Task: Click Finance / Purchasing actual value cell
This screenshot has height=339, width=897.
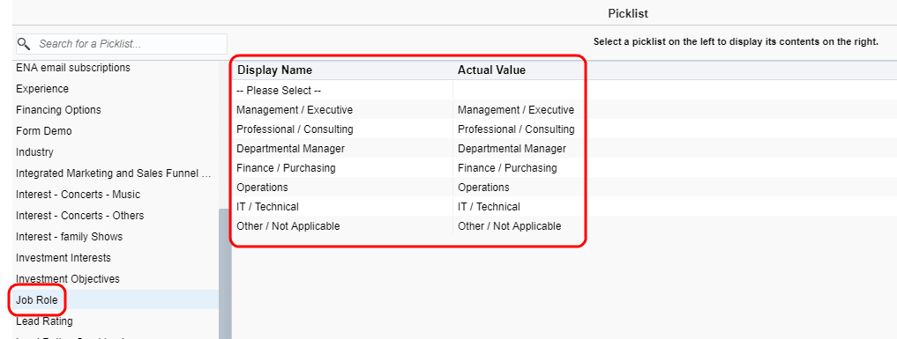Action: 507,168
